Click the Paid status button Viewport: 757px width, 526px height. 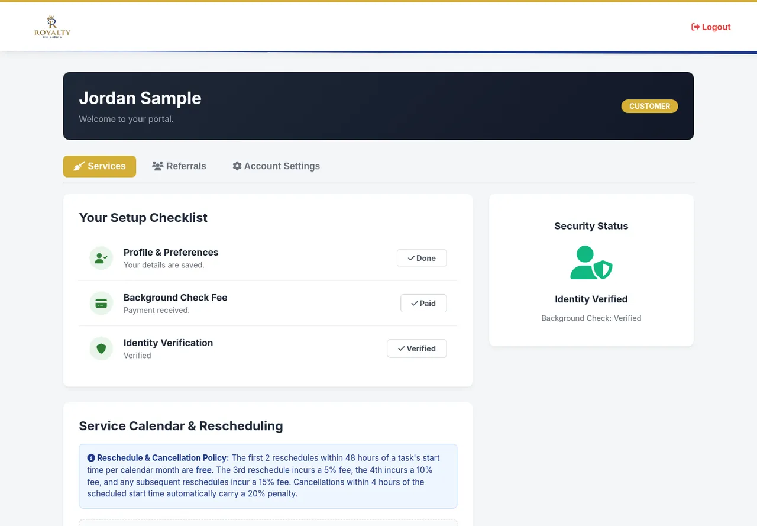423,304
